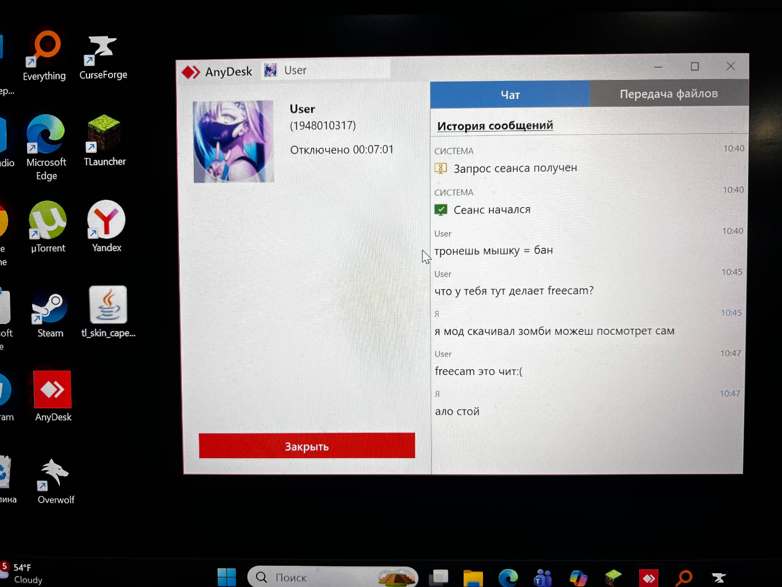
Task: Open the weather widget showing 54°F Cloudy
Action: coord(24,573)
